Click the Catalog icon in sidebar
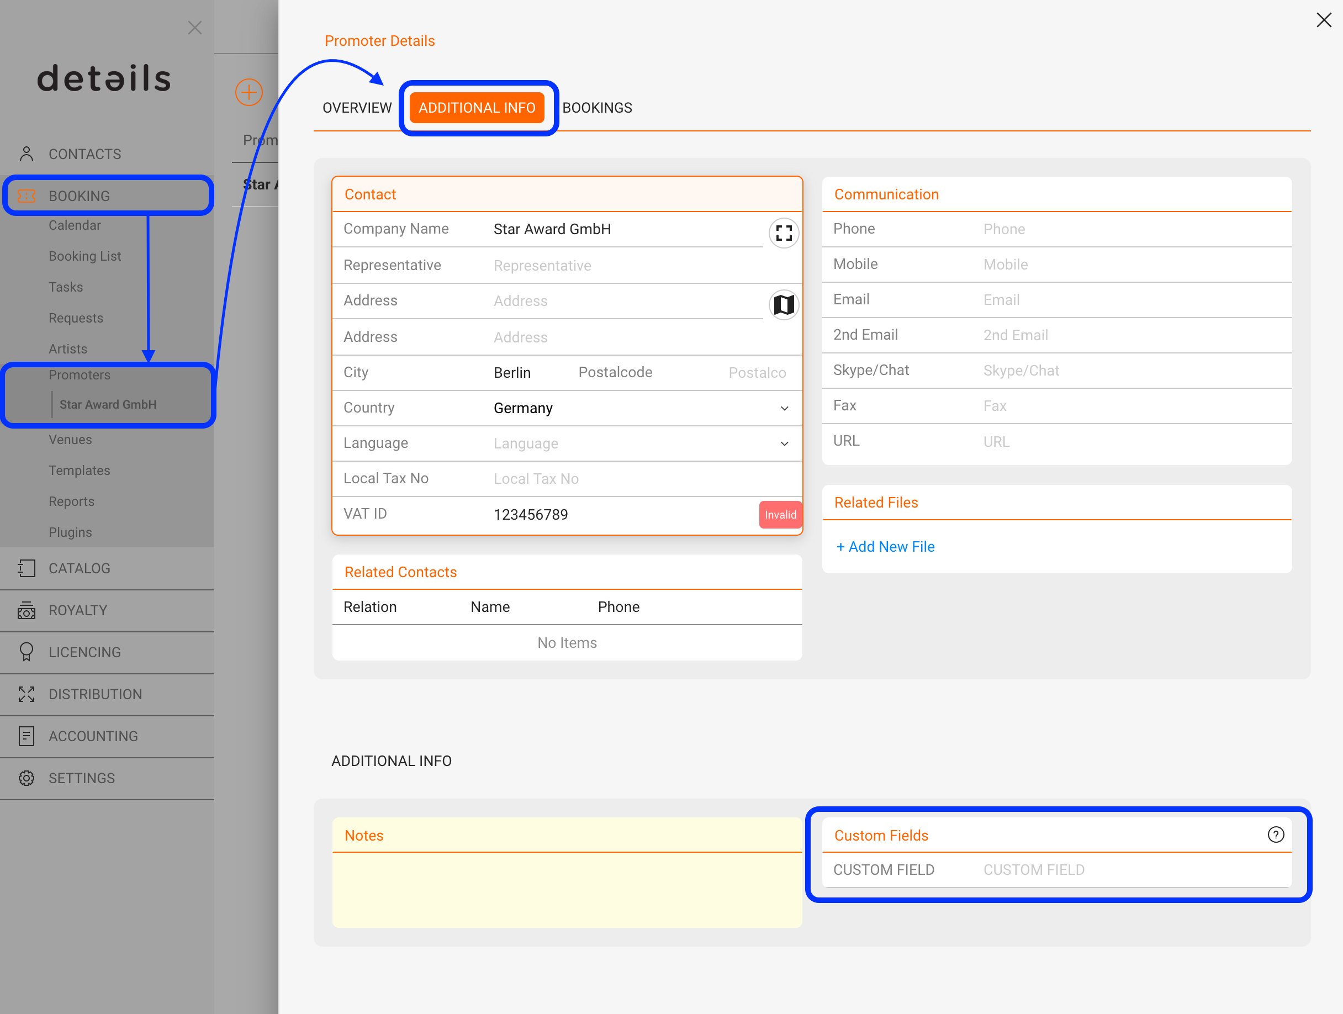This screenshot has width=1343, height=1014. pos(26,568)
